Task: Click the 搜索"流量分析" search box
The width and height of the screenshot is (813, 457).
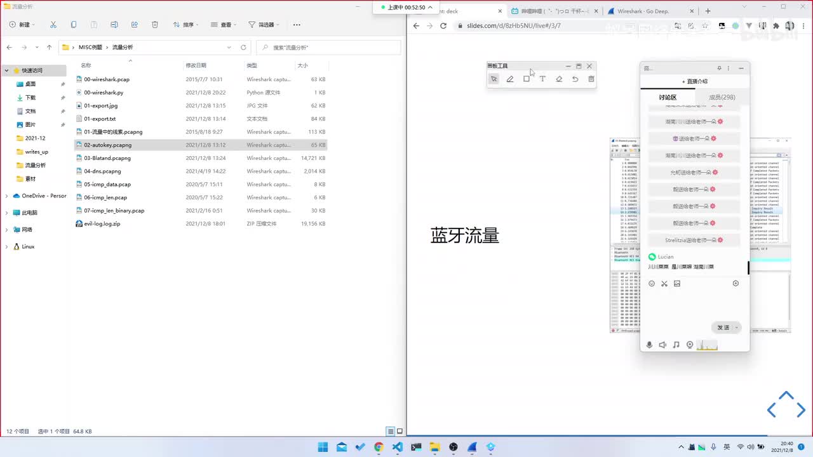Action: [328, 48]
